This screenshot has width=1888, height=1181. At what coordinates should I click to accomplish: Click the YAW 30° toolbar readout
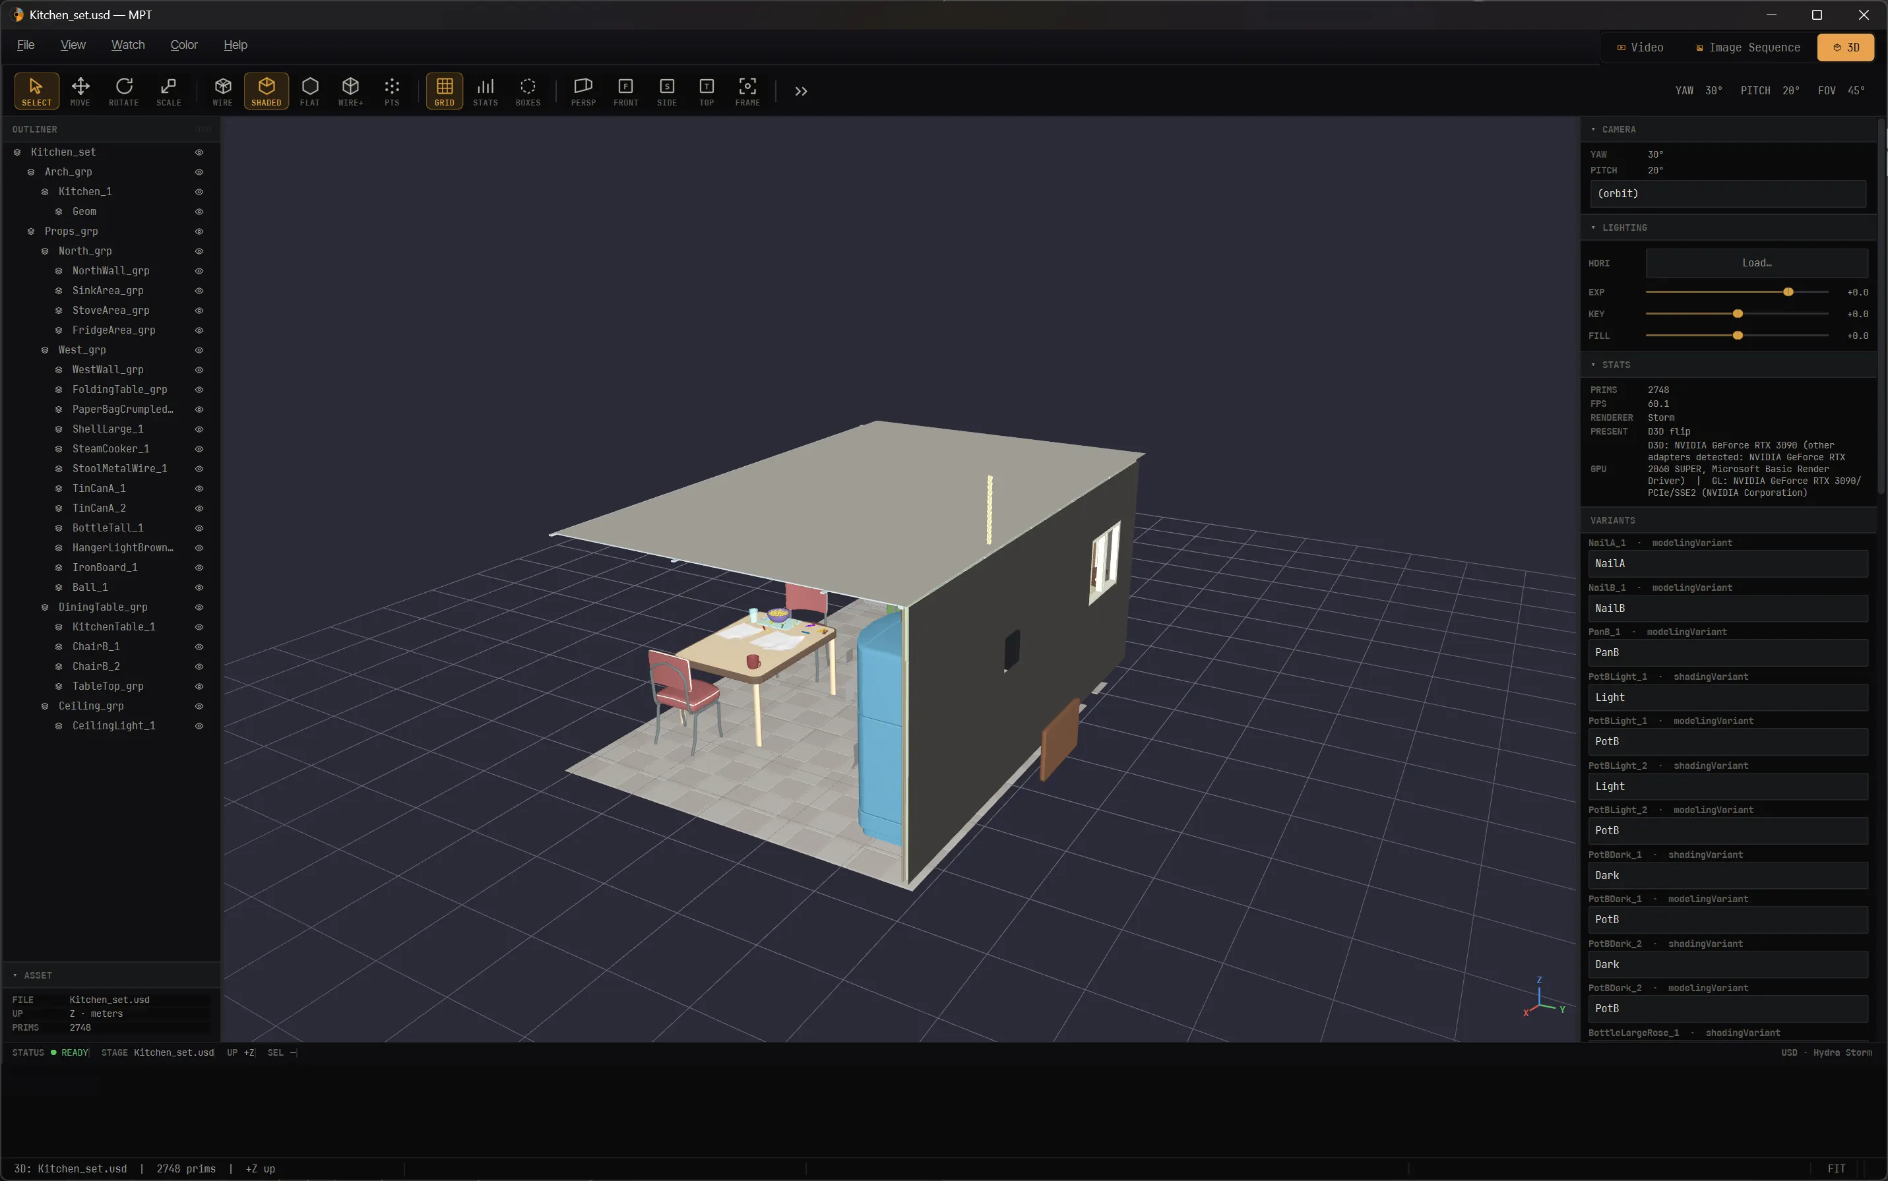[x=1699, y=90]
